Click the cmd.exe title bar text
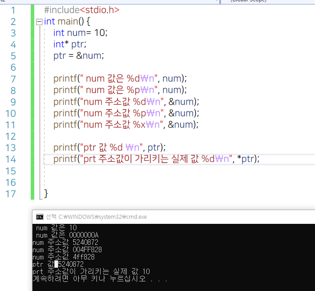Viewport: 315px width, 291px height. (96, 217)
